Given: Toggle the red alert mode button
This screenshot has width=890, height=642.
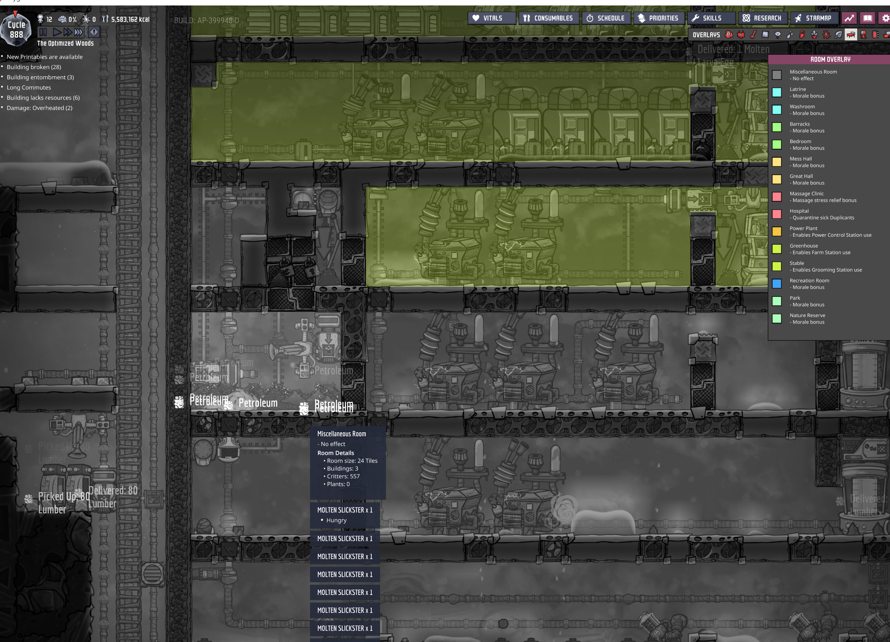Looking at the screenshot, I should [x=94, y=32].
